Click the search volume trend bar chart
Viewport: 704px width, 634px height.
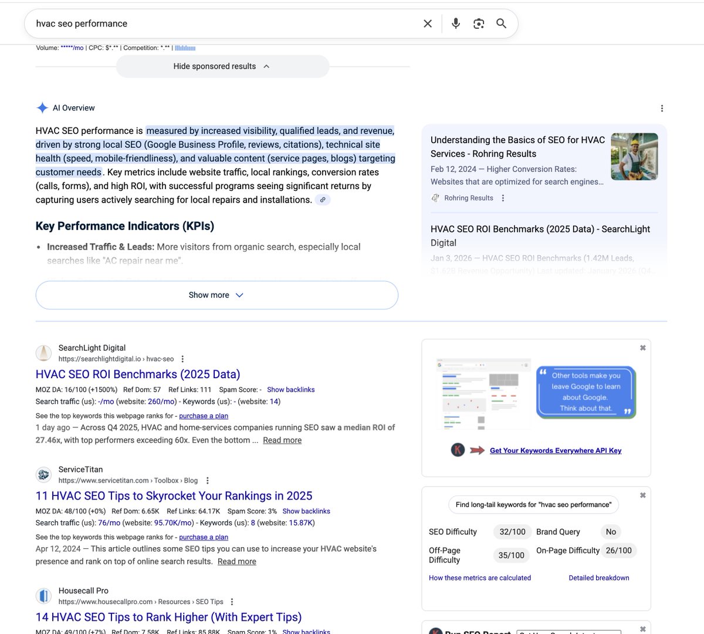click(185, 48)
